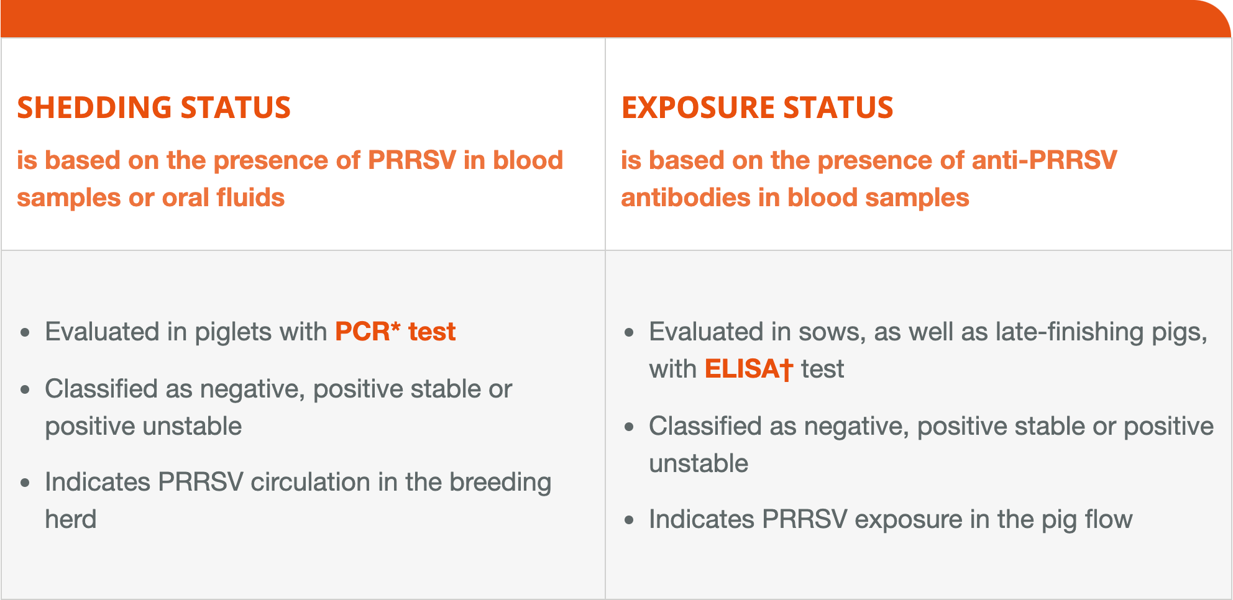This screenshot has width=1233, height=600.
Task: Click the orange PCR* test text
Action: [x=395, y=332]
